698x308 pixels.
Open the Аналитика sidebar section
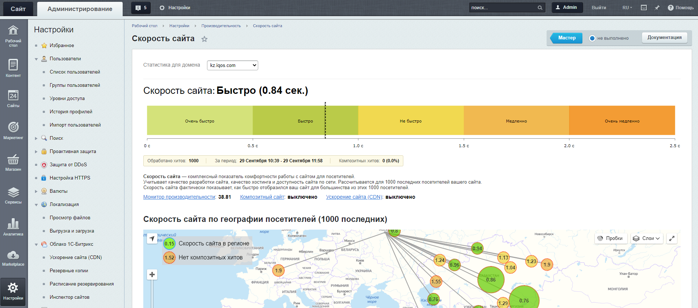(13, 227)
